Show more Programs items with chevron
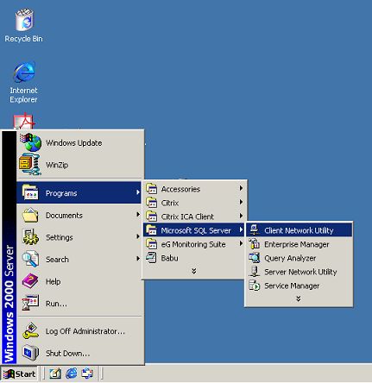Screen dimensions: 372x383 pos(194,271)
